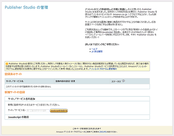Open the よくある質問 FAQ link
The width and height of the screenshot is (174, 136).
(x=97, y=51)
